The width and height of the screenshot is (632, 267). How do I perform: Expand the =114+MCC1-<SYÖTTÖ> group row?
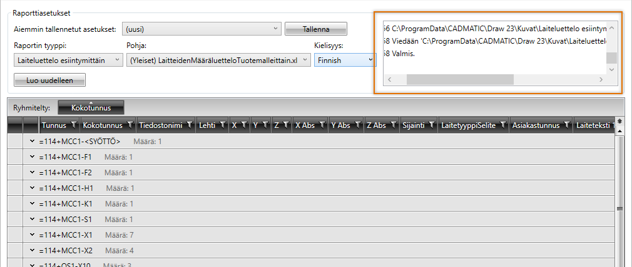[32, 142]
